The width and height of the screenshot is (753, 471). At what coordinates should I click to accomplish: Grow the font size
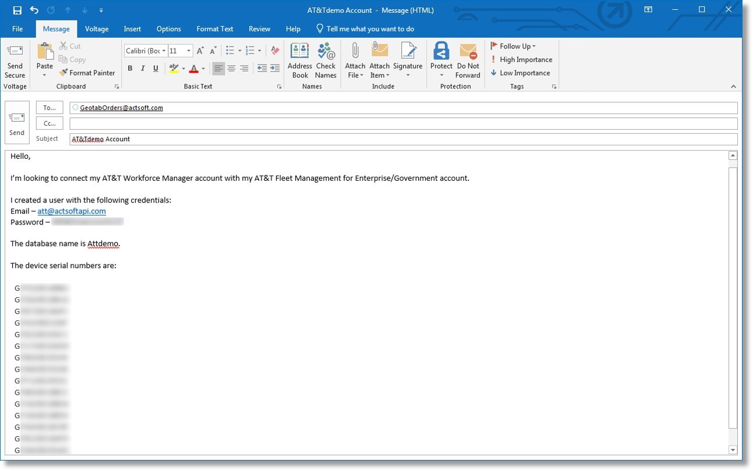pyautogui.click(x=200, y=51)
